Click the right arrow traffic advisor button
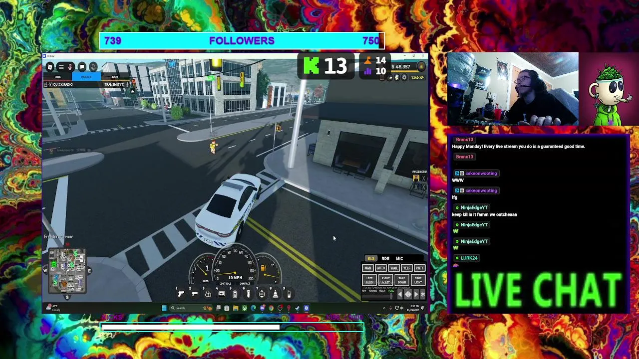This screenshot has height=359, width=639. (x=416, y=294)
